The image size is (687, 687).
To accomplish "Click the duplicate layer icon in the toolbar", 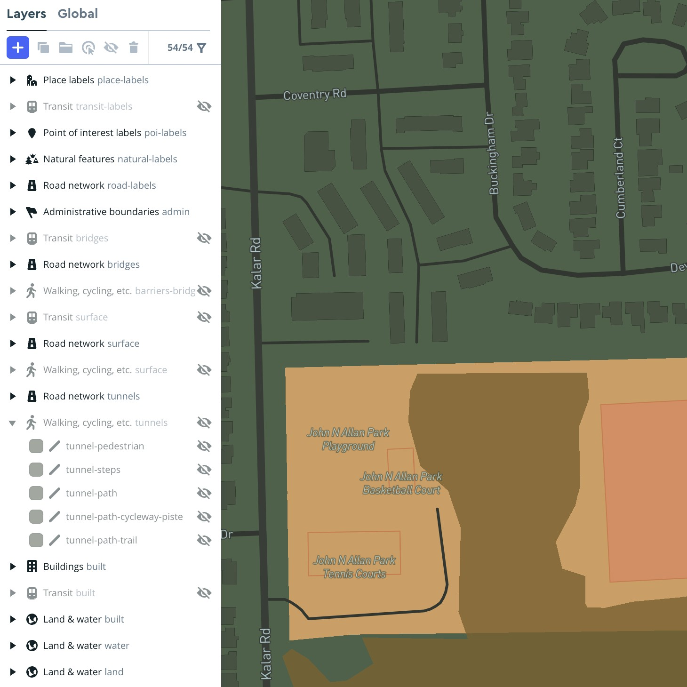I will [x=43, y=48].
